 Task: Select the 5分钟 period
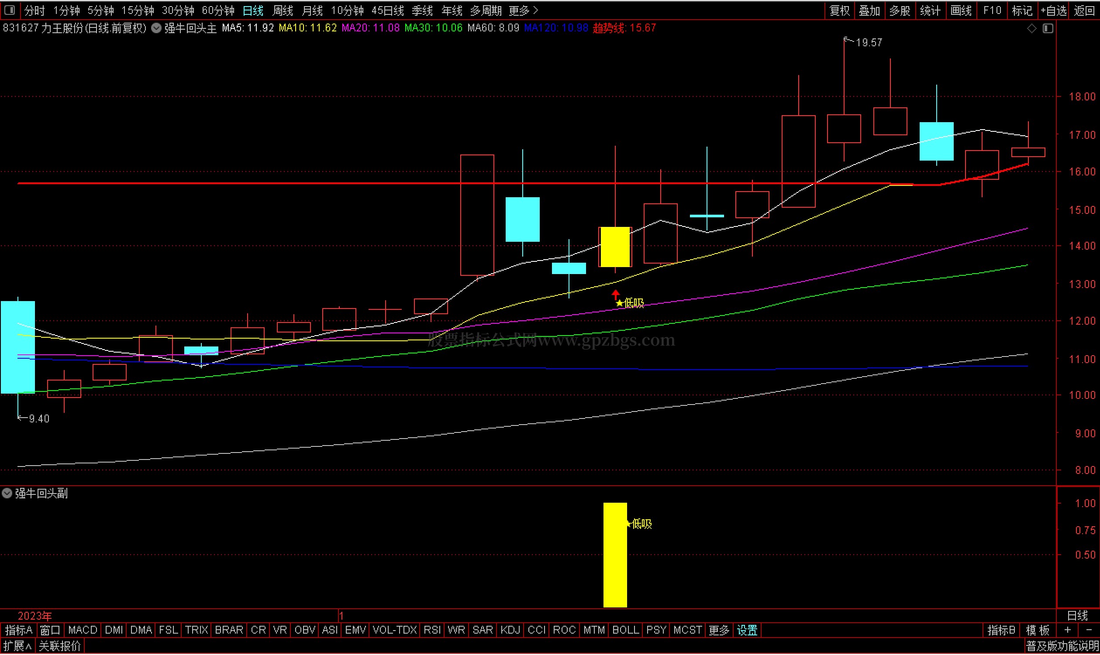click(x=101, y=10)
